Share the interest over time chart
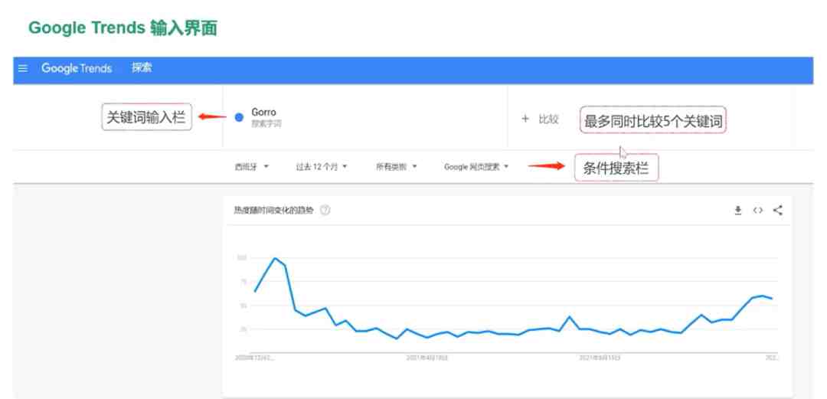 [777, 211]
